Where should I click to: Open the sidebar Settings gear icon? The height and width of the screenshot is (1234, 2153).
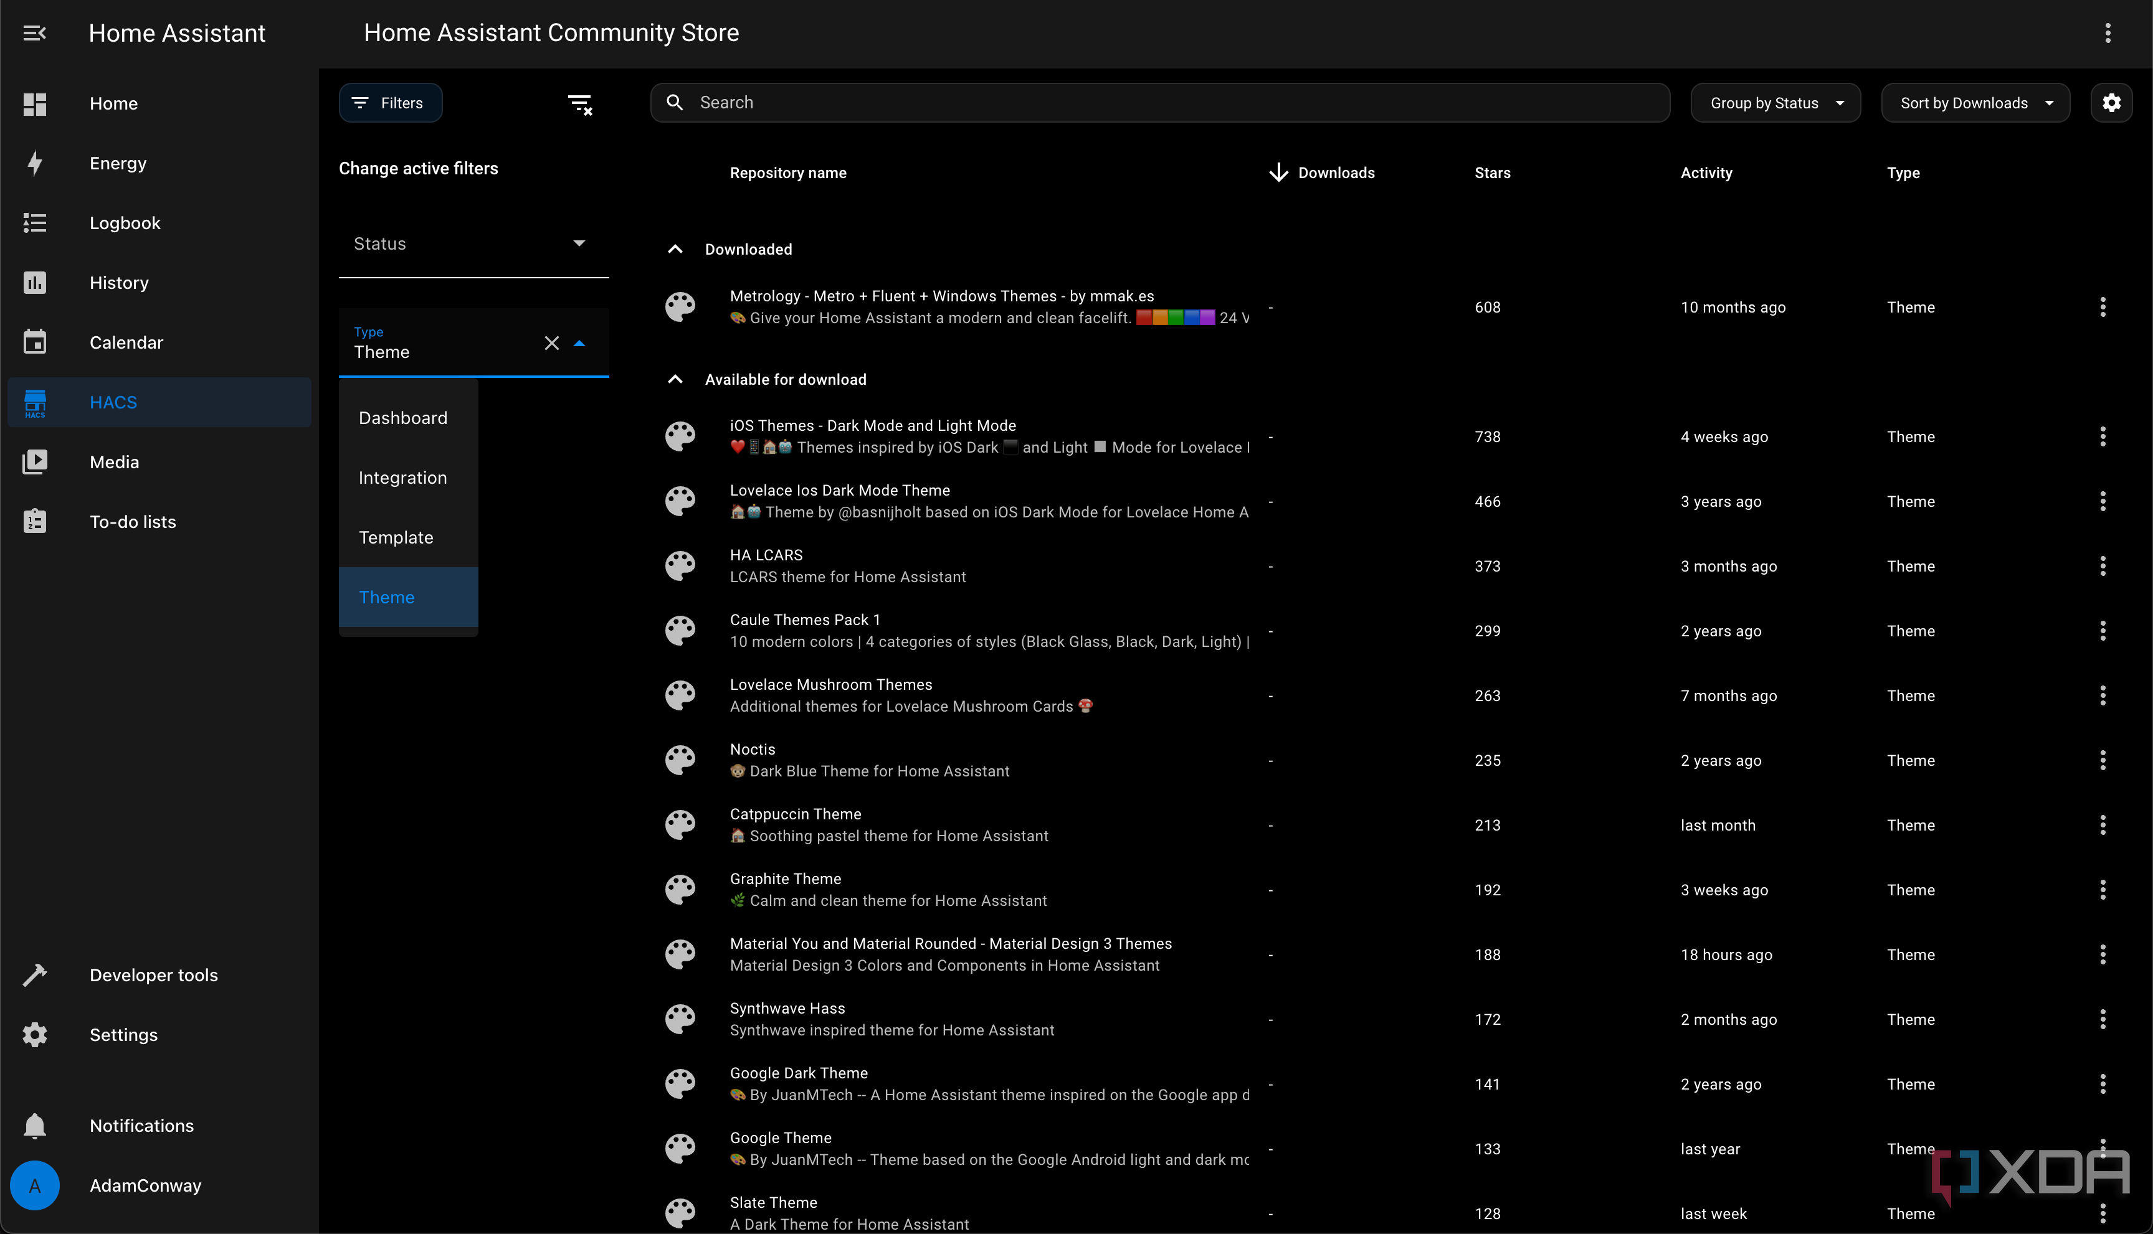(x=35, y=1035)
